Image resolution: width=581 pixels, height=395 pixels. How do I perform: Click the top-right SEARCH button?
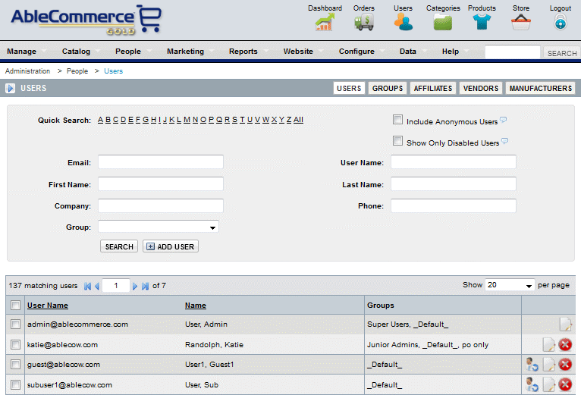tap(562, 53)
